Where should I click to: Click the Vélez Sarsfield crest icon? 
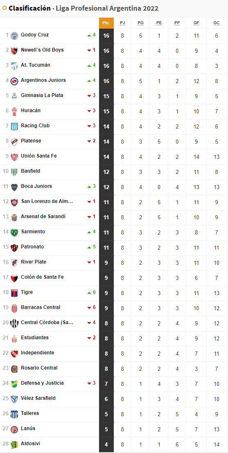pos(14,399)
